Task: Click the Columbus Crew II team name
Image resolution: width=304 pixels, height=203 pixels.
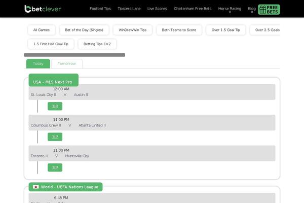Action: (x=46, y=125)
